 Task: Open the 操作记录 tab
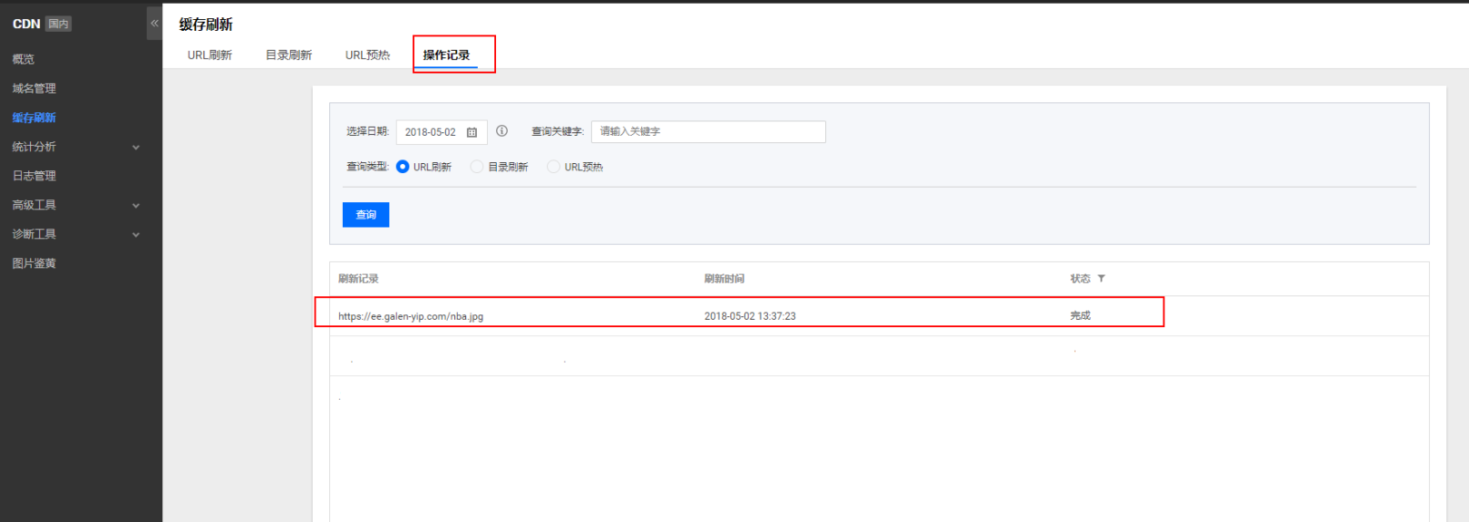tap(446, 55)
